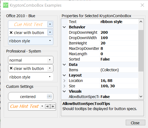Click the ItemHeight property name

tap(78, 43)
